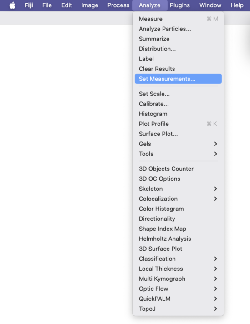Open the Classification submenu arrow
This screenshot has width=250, height=324.
(x=215, y=259)
